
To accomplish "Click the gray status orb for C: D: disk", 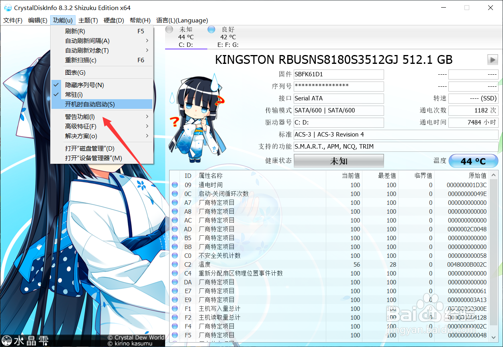I will coord(170,29).
